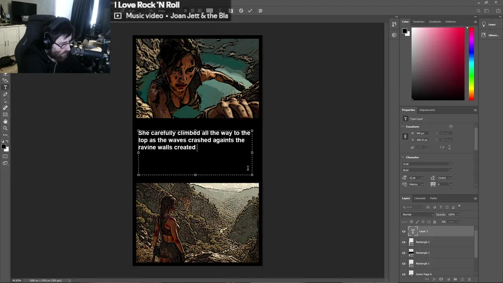Switch to the Paths tab
Screen dimensions: 503x283
coord(433,198)
